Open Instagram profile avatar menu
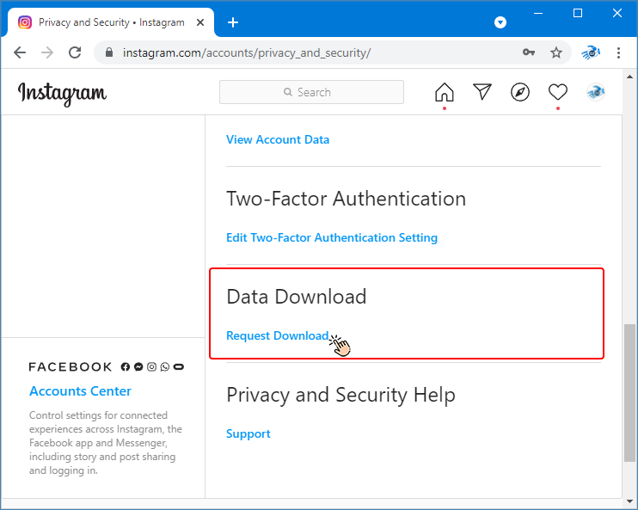The image size is (638, 510). tap(596, 92)
